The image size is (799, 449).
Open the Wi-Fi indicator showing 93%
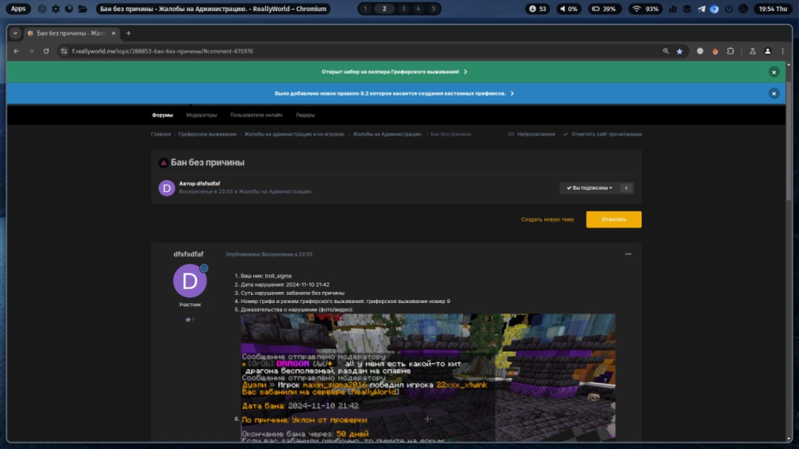(645, 9)
